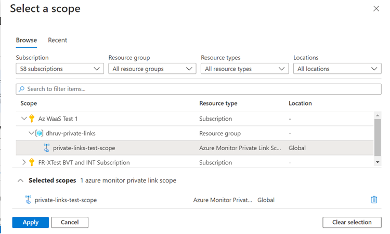Collapse the Selected scopes section

[x=21, y=180]
